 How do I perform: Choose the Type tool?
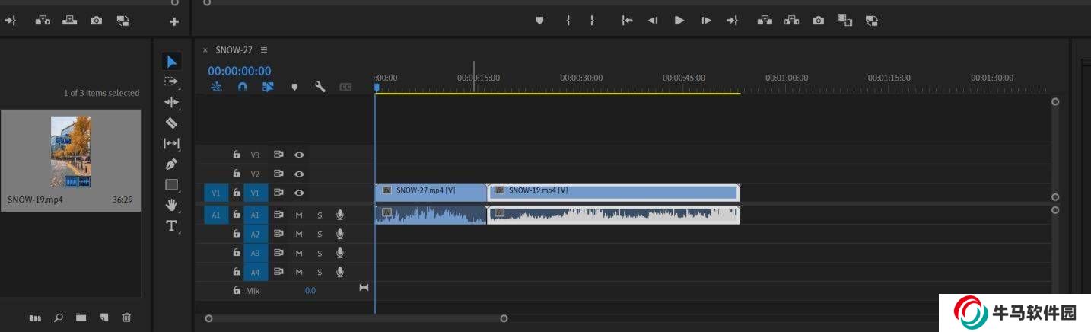(x=171, y=225)
